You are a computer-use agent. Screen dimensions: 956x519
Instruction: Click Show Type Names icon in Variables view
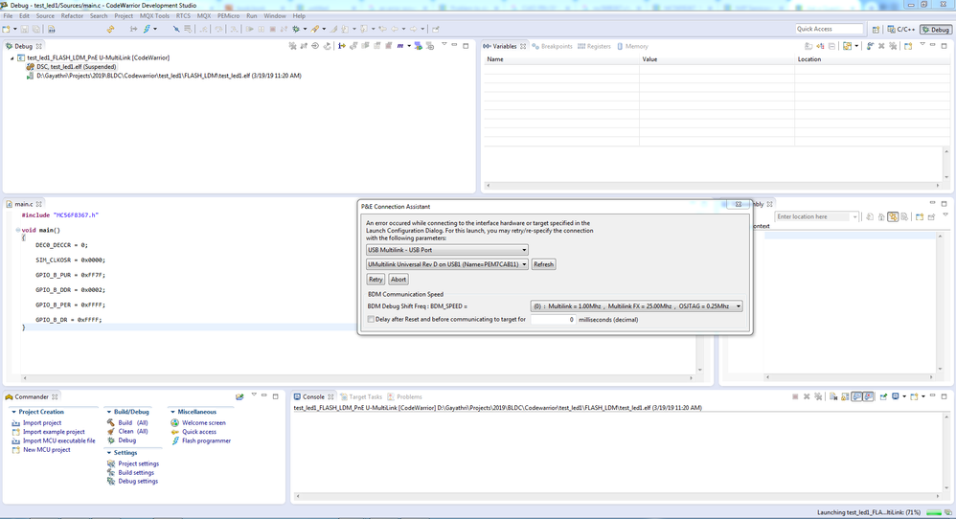[x=808, y=46]
